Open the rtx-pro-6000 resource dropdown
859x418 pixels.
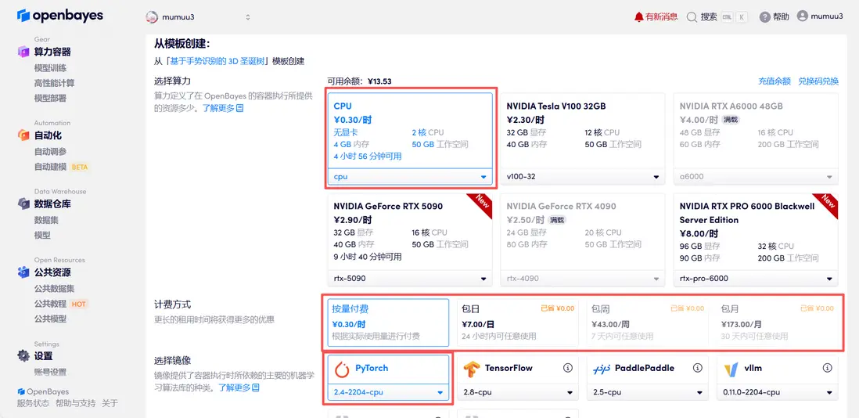click(x=756, y=279)
